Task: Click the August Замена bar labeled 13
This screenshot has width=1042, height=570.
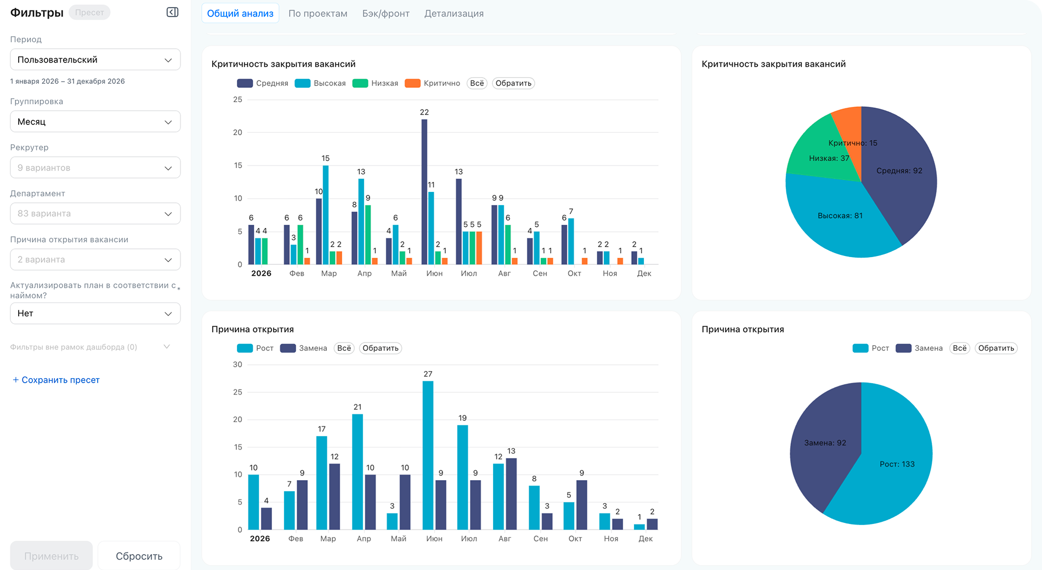Action: click(x=511, y=494)
